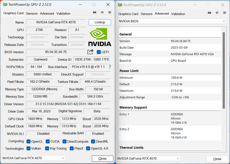The height and width of the screenshot is (164, 230).
Task: Switch to Validation tab in right window
Action: (178, 14)
